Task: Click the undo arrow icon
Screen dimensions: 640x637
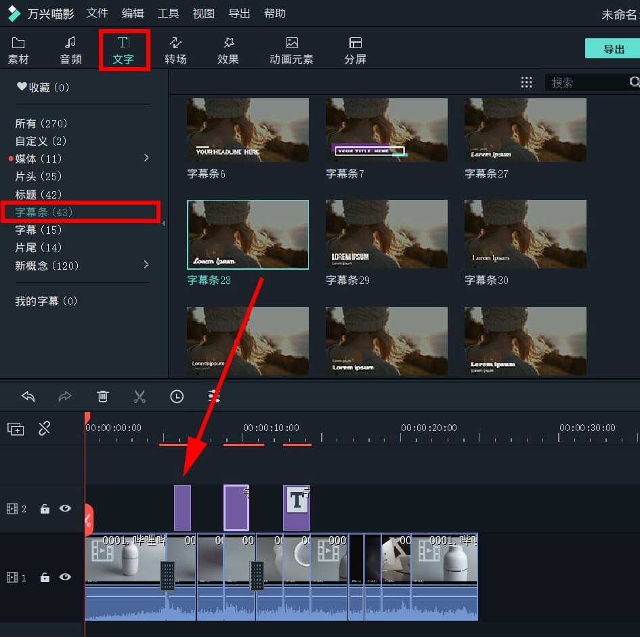Action: (28, 396)
